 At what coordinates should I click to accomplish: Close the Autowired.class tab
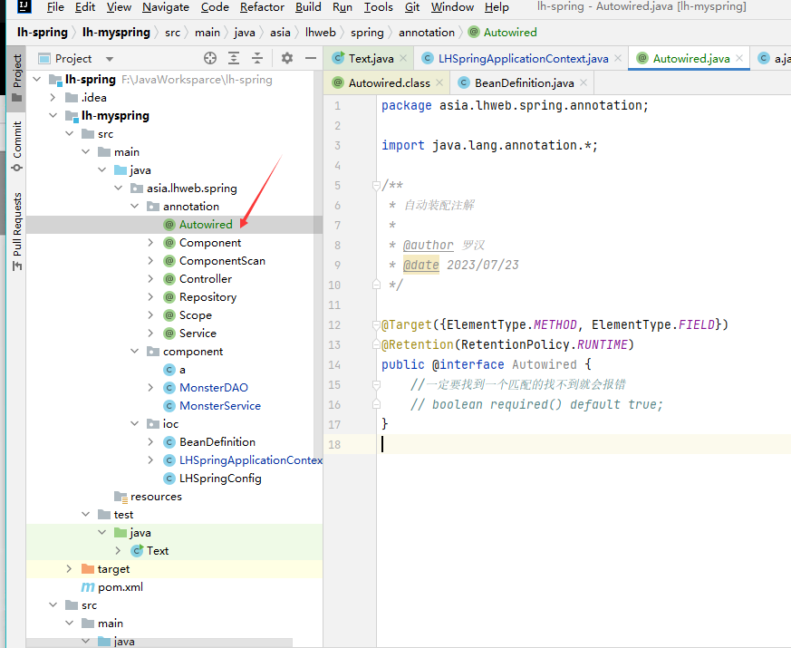pos(439,82)
